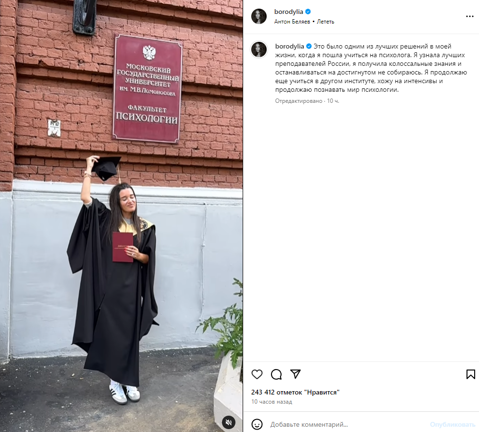Open post options three-dot menu
Image resolution: width=479 pixels, height=432 pixels.
point(470,16)
